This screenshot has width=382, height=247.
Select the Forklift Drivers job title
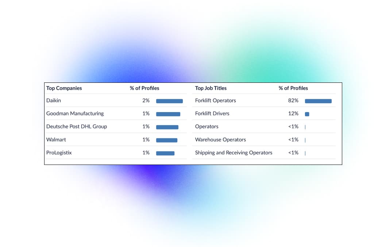[212, 113]
